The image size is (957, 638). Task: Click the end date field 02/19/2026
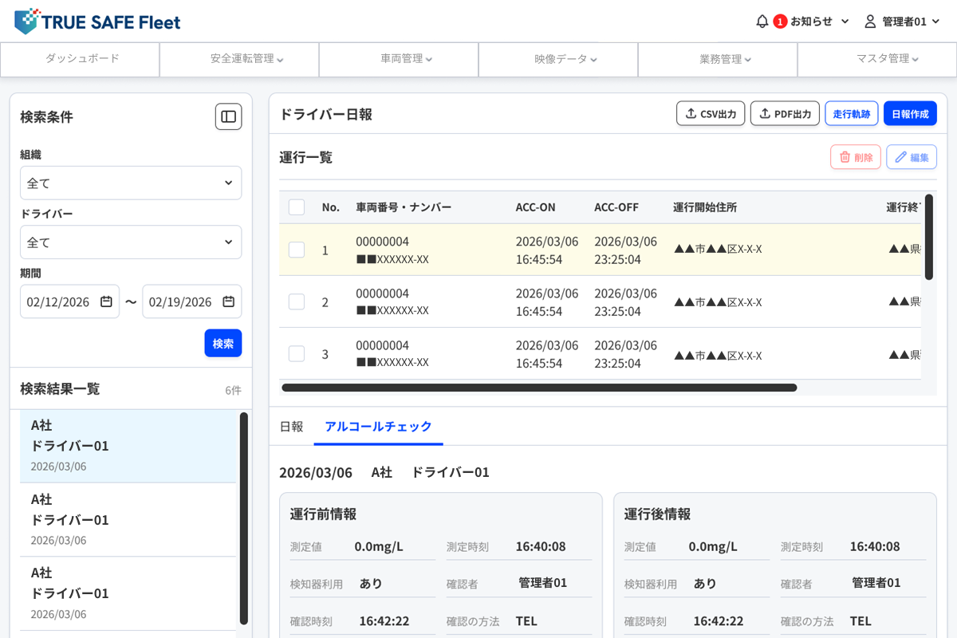192,301
